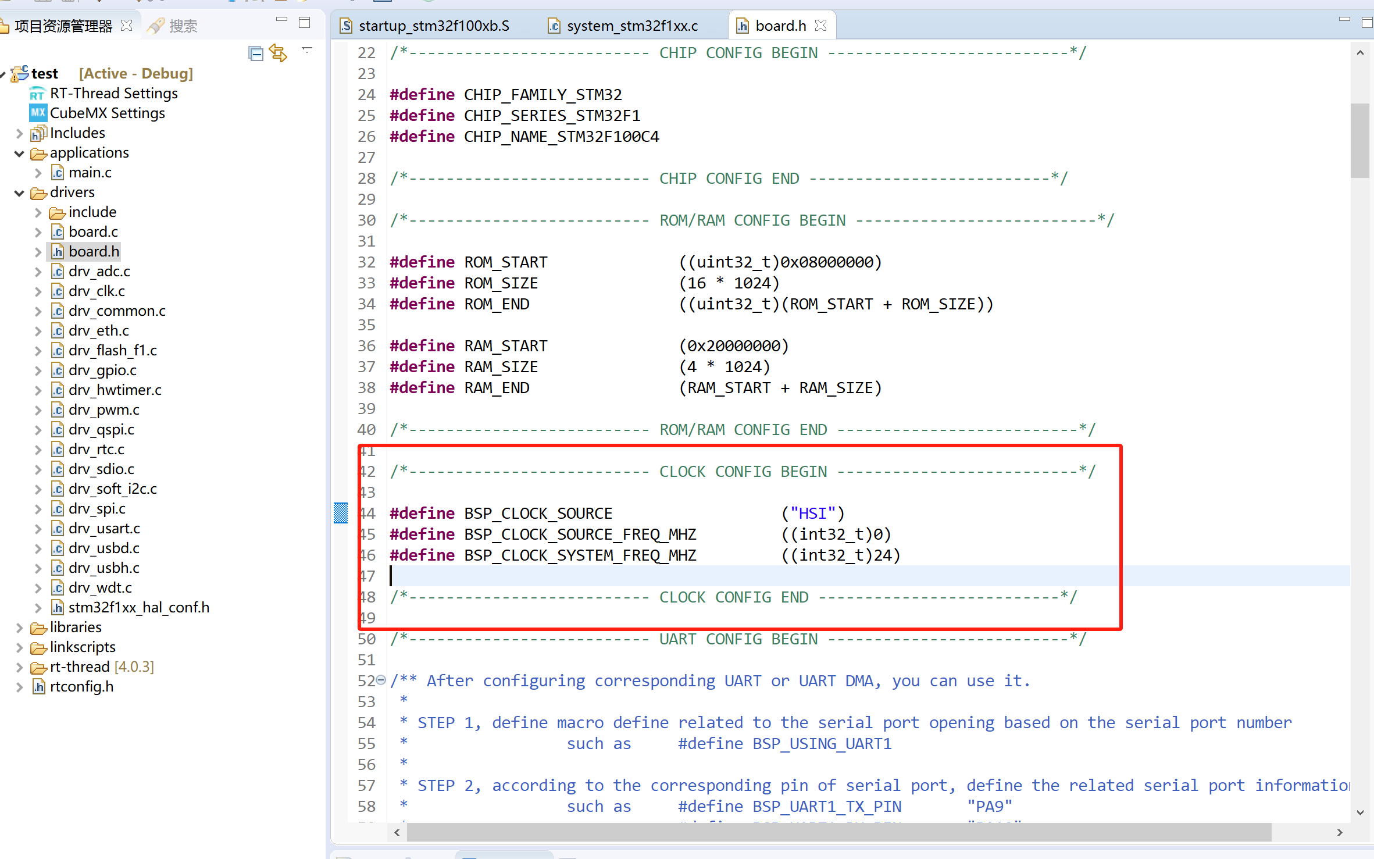This screenshot has height=859, width=1374.
Task: Select drv_gpio.c in project tree
Action: coord(102,370)
